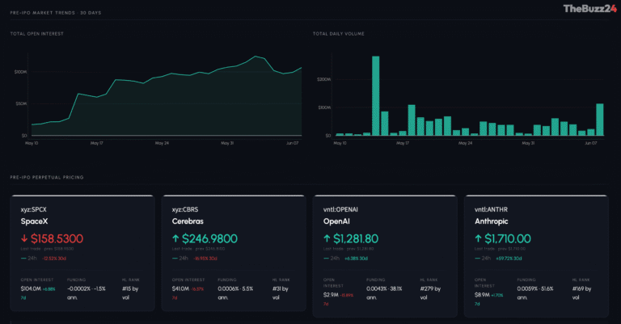Click the last bar near Jun 07 in volume chart
The image size is (621, 324).
tap(600, 120)
